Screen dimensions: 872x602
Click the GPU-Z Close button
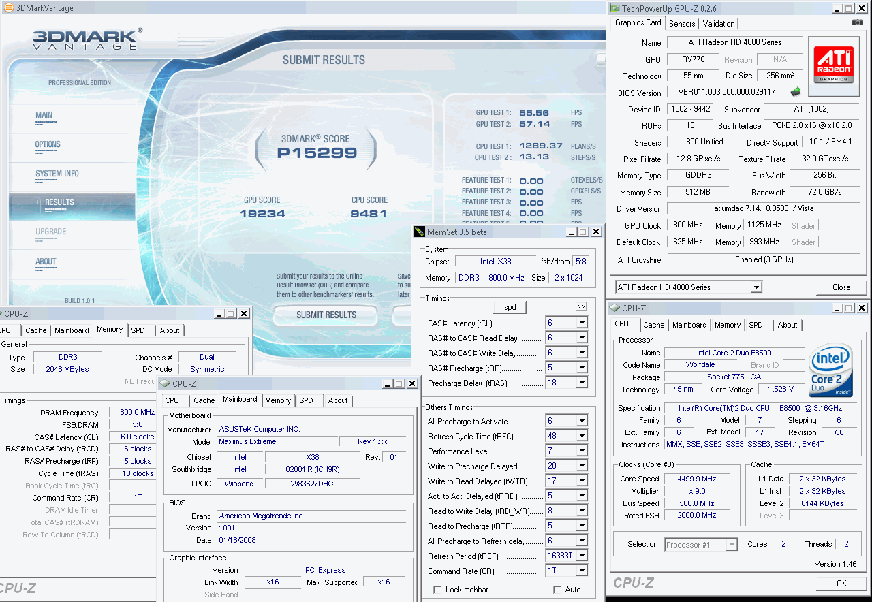coord(841,287)
